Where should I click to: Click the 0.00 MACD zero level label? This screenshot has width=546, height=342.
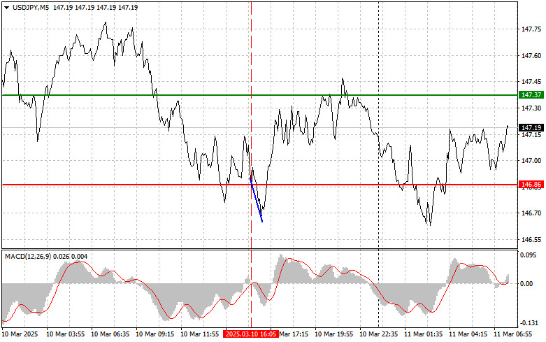[527, 283]
